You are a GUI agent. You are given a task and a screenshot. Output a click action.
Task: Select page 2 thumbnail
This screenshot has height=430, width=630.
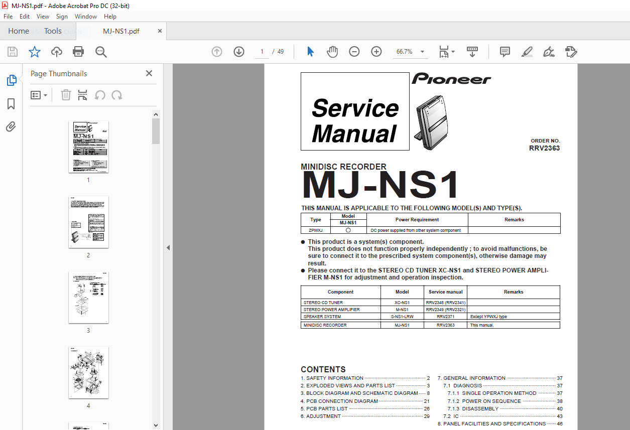click(x=88, y=222)
